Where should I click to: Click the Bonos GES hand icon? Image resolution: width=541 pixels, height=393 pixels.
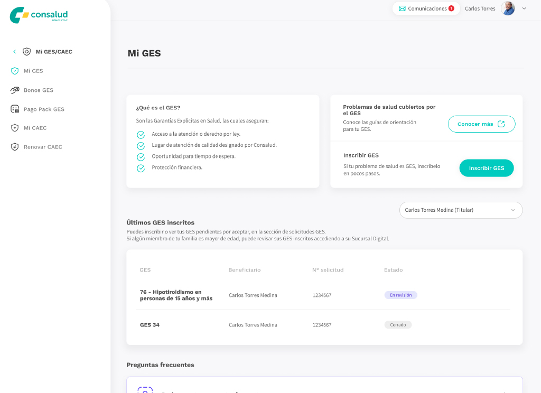pyautogui.click(x=15, y=90)
